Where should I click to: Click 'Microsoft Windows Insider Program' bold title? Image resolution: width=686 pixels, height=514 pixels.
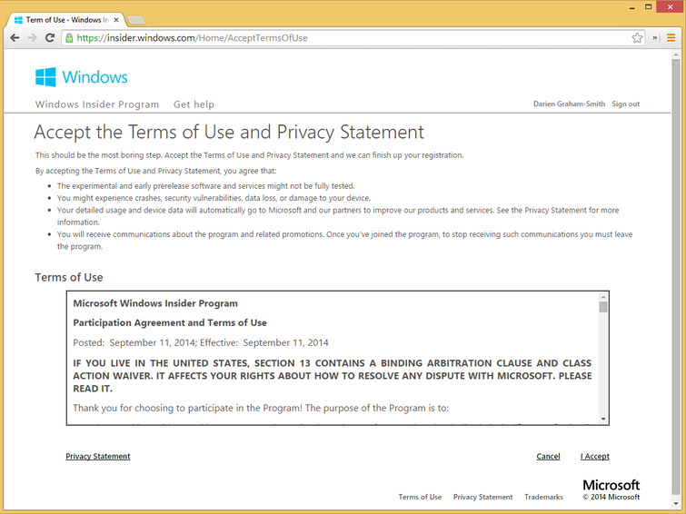coord(155,303)
